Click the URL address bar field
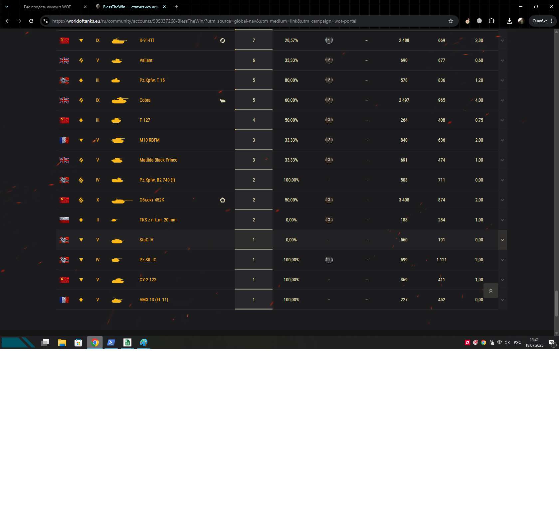 [x=233, y=21]
